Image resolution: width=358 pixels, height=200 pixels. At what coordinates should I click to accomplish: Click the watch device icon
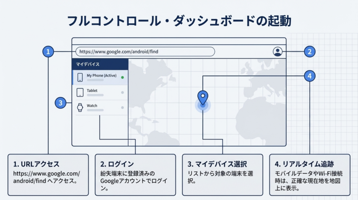(x=80, y=107)
